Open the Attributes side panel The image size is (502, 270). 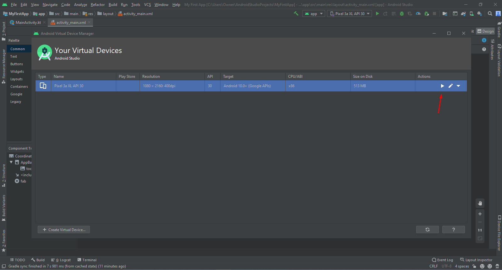[x=492, y=50]
